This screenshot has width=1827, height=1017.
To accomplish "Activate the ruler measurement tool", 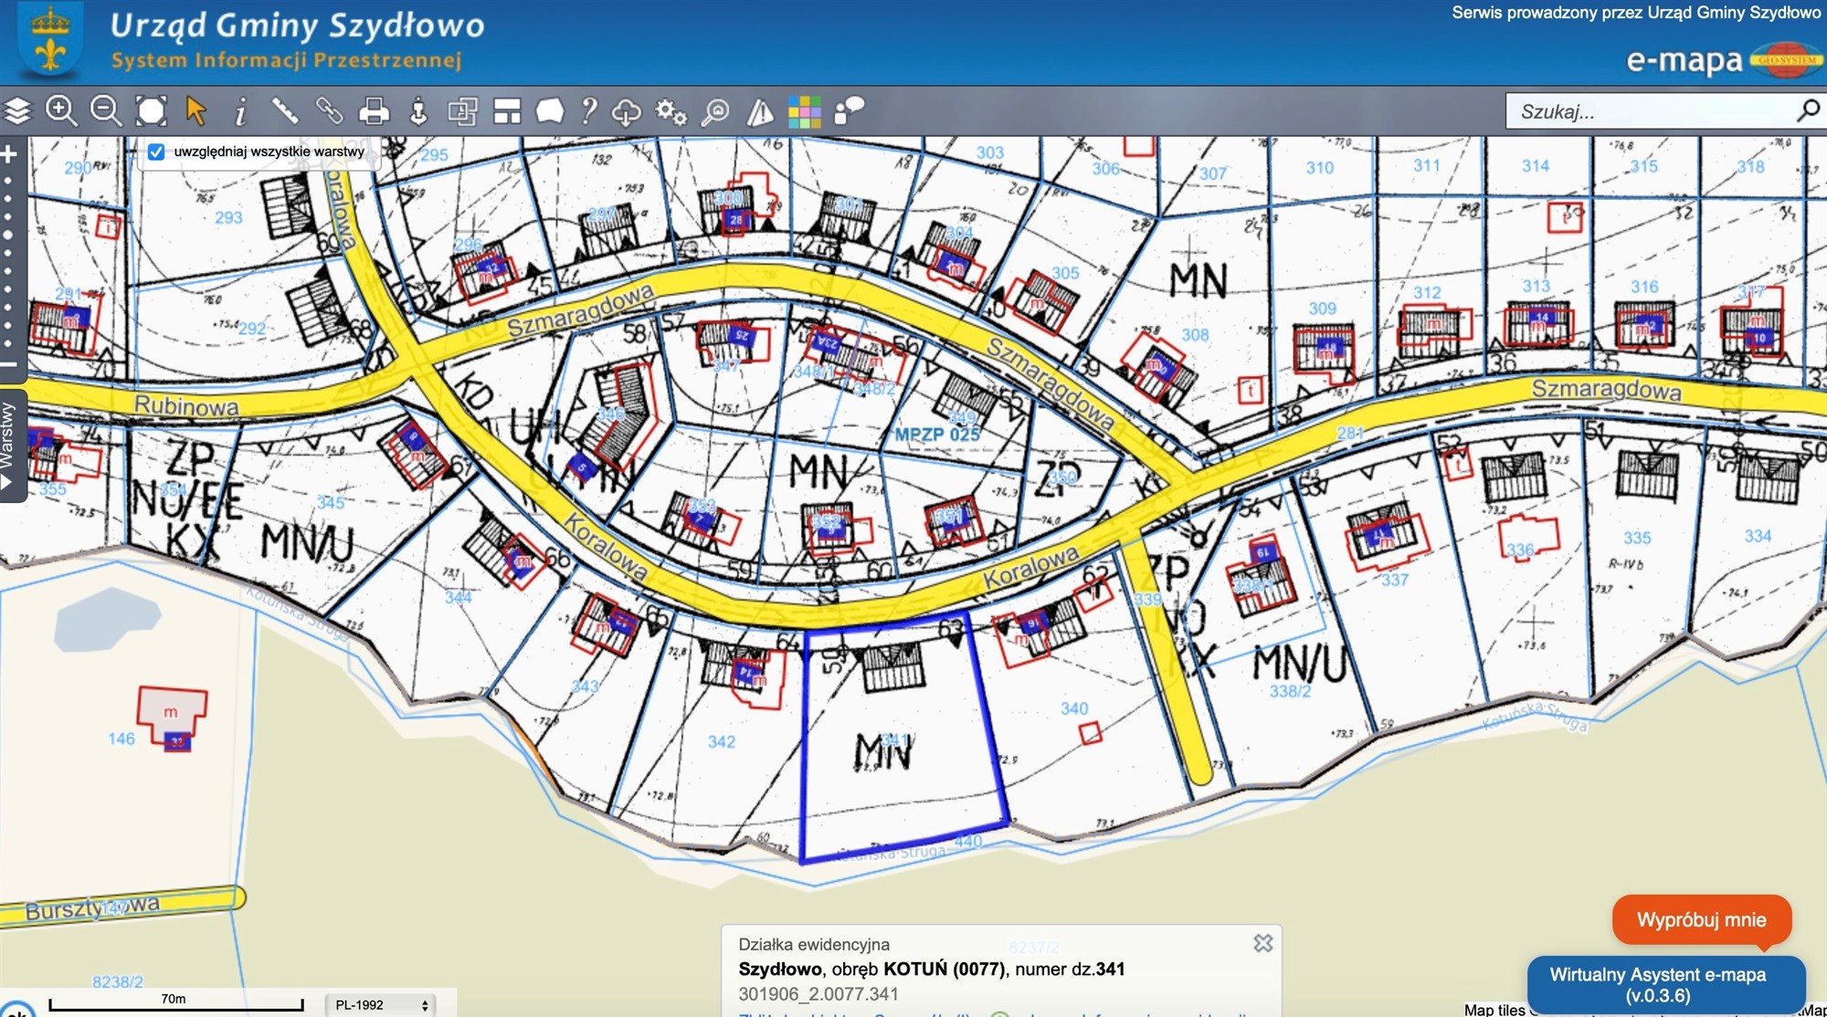I will [x=285, y=111].
